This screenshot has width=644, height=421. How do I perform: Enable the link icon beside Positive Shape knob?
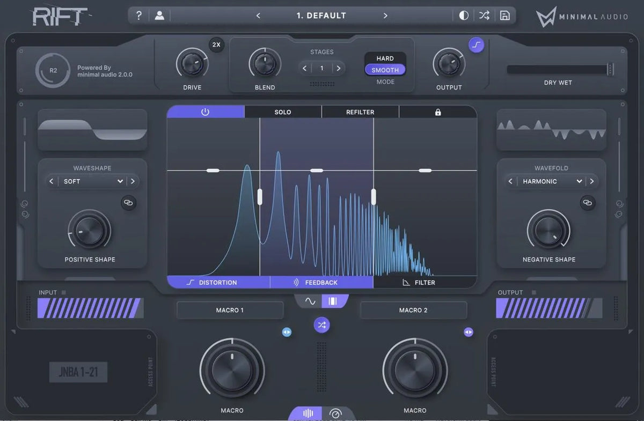pyautogui.click(x=129, y=203)
